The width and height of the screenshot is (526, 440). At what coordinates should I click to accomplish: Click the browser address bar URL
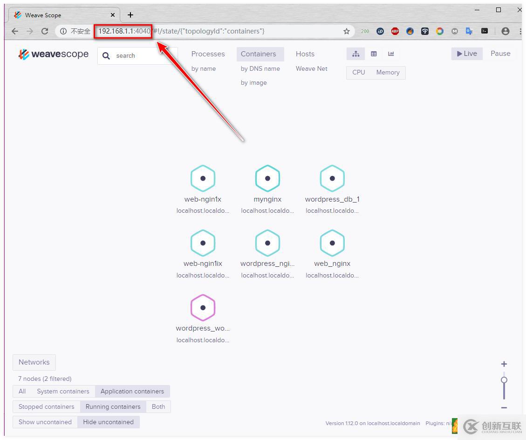click(x=181, y=31)
